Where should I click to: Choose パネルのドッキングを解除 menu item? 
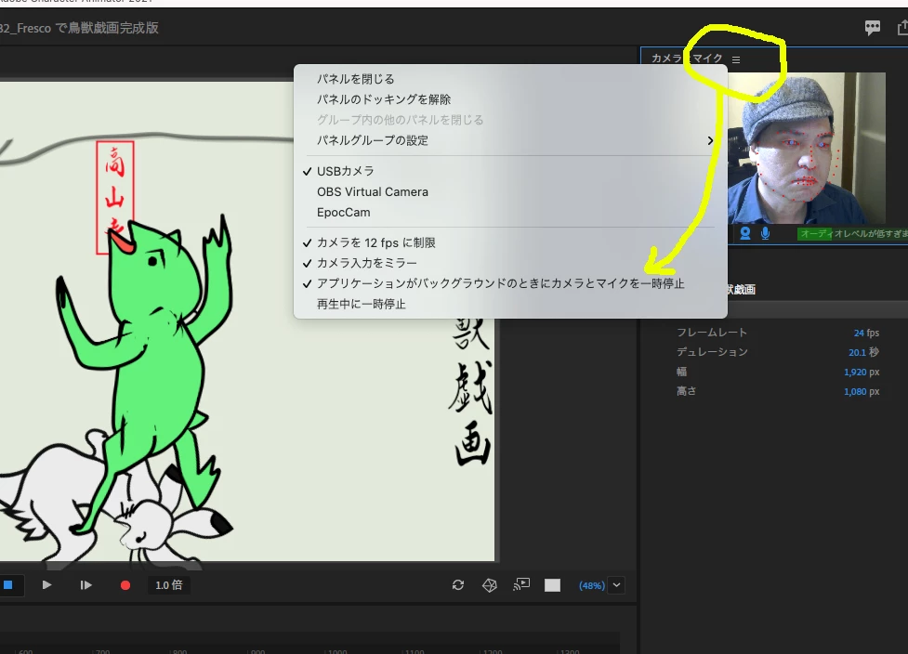[510, 99]
